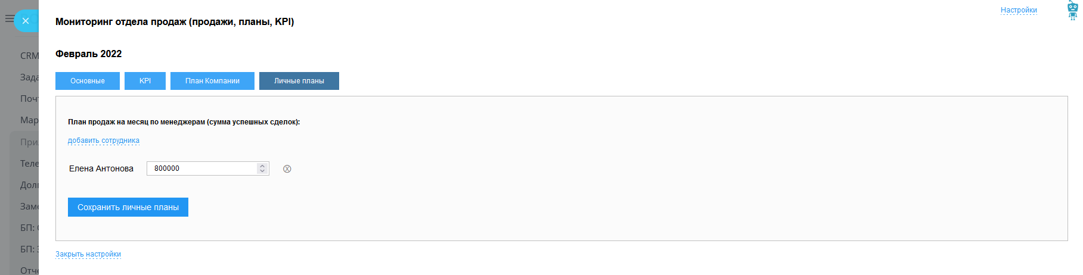Close the slider panel with the X
This screenshot has width=1083, height=275.
(26, 21)
